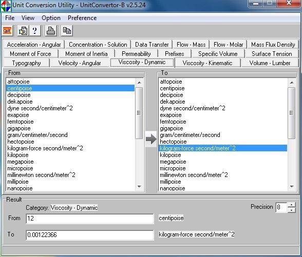Minimize the Unit Conversion Utility window
Image resolution: width=302 pixels, height=257 pixels.
pos(256,3)
